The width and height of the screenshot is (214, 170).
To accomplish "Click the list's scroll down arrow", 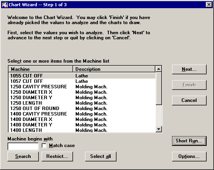I will [x=158, y=129].
